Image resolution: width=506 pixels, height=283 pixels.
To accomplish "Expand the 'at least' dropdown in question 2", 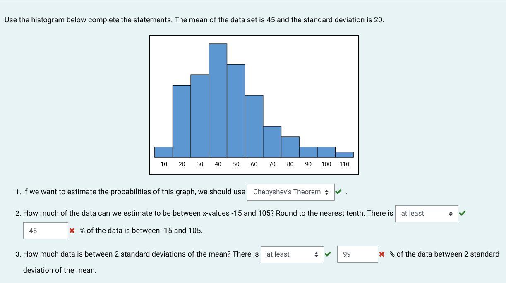I will click(x=426, y=214).
